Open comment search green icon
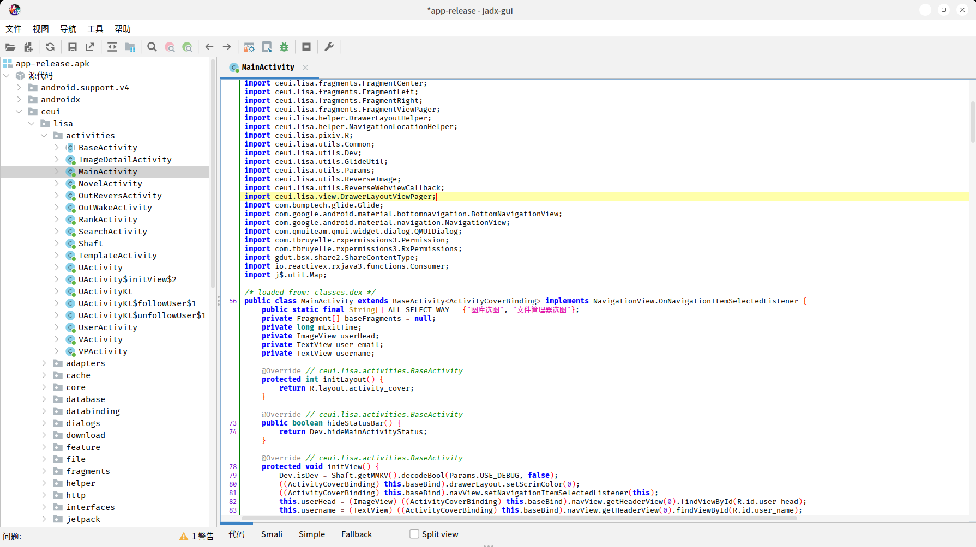The height and width of the screenshot is (547, 976). [x=188, y=47]
